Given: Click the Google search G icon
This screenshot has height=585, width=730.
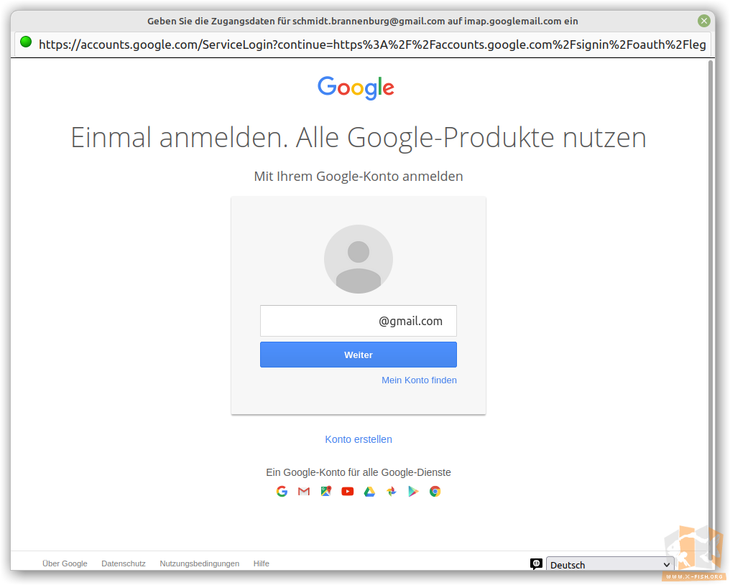Looking at the screenshot, I should tap(282, 492).
